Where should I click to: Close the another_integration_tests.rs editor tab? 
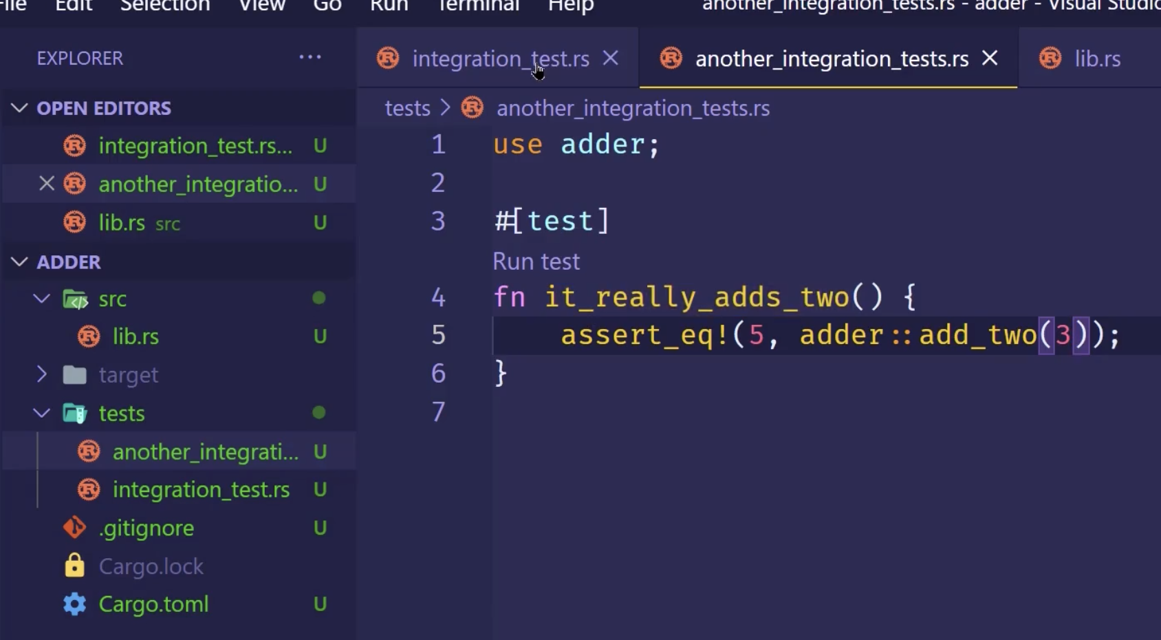(x=990, y=58)
